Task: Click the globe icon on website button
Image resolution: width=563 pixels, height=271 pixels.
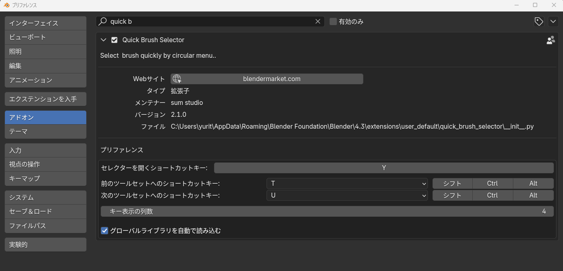Action: click(177, 79)
